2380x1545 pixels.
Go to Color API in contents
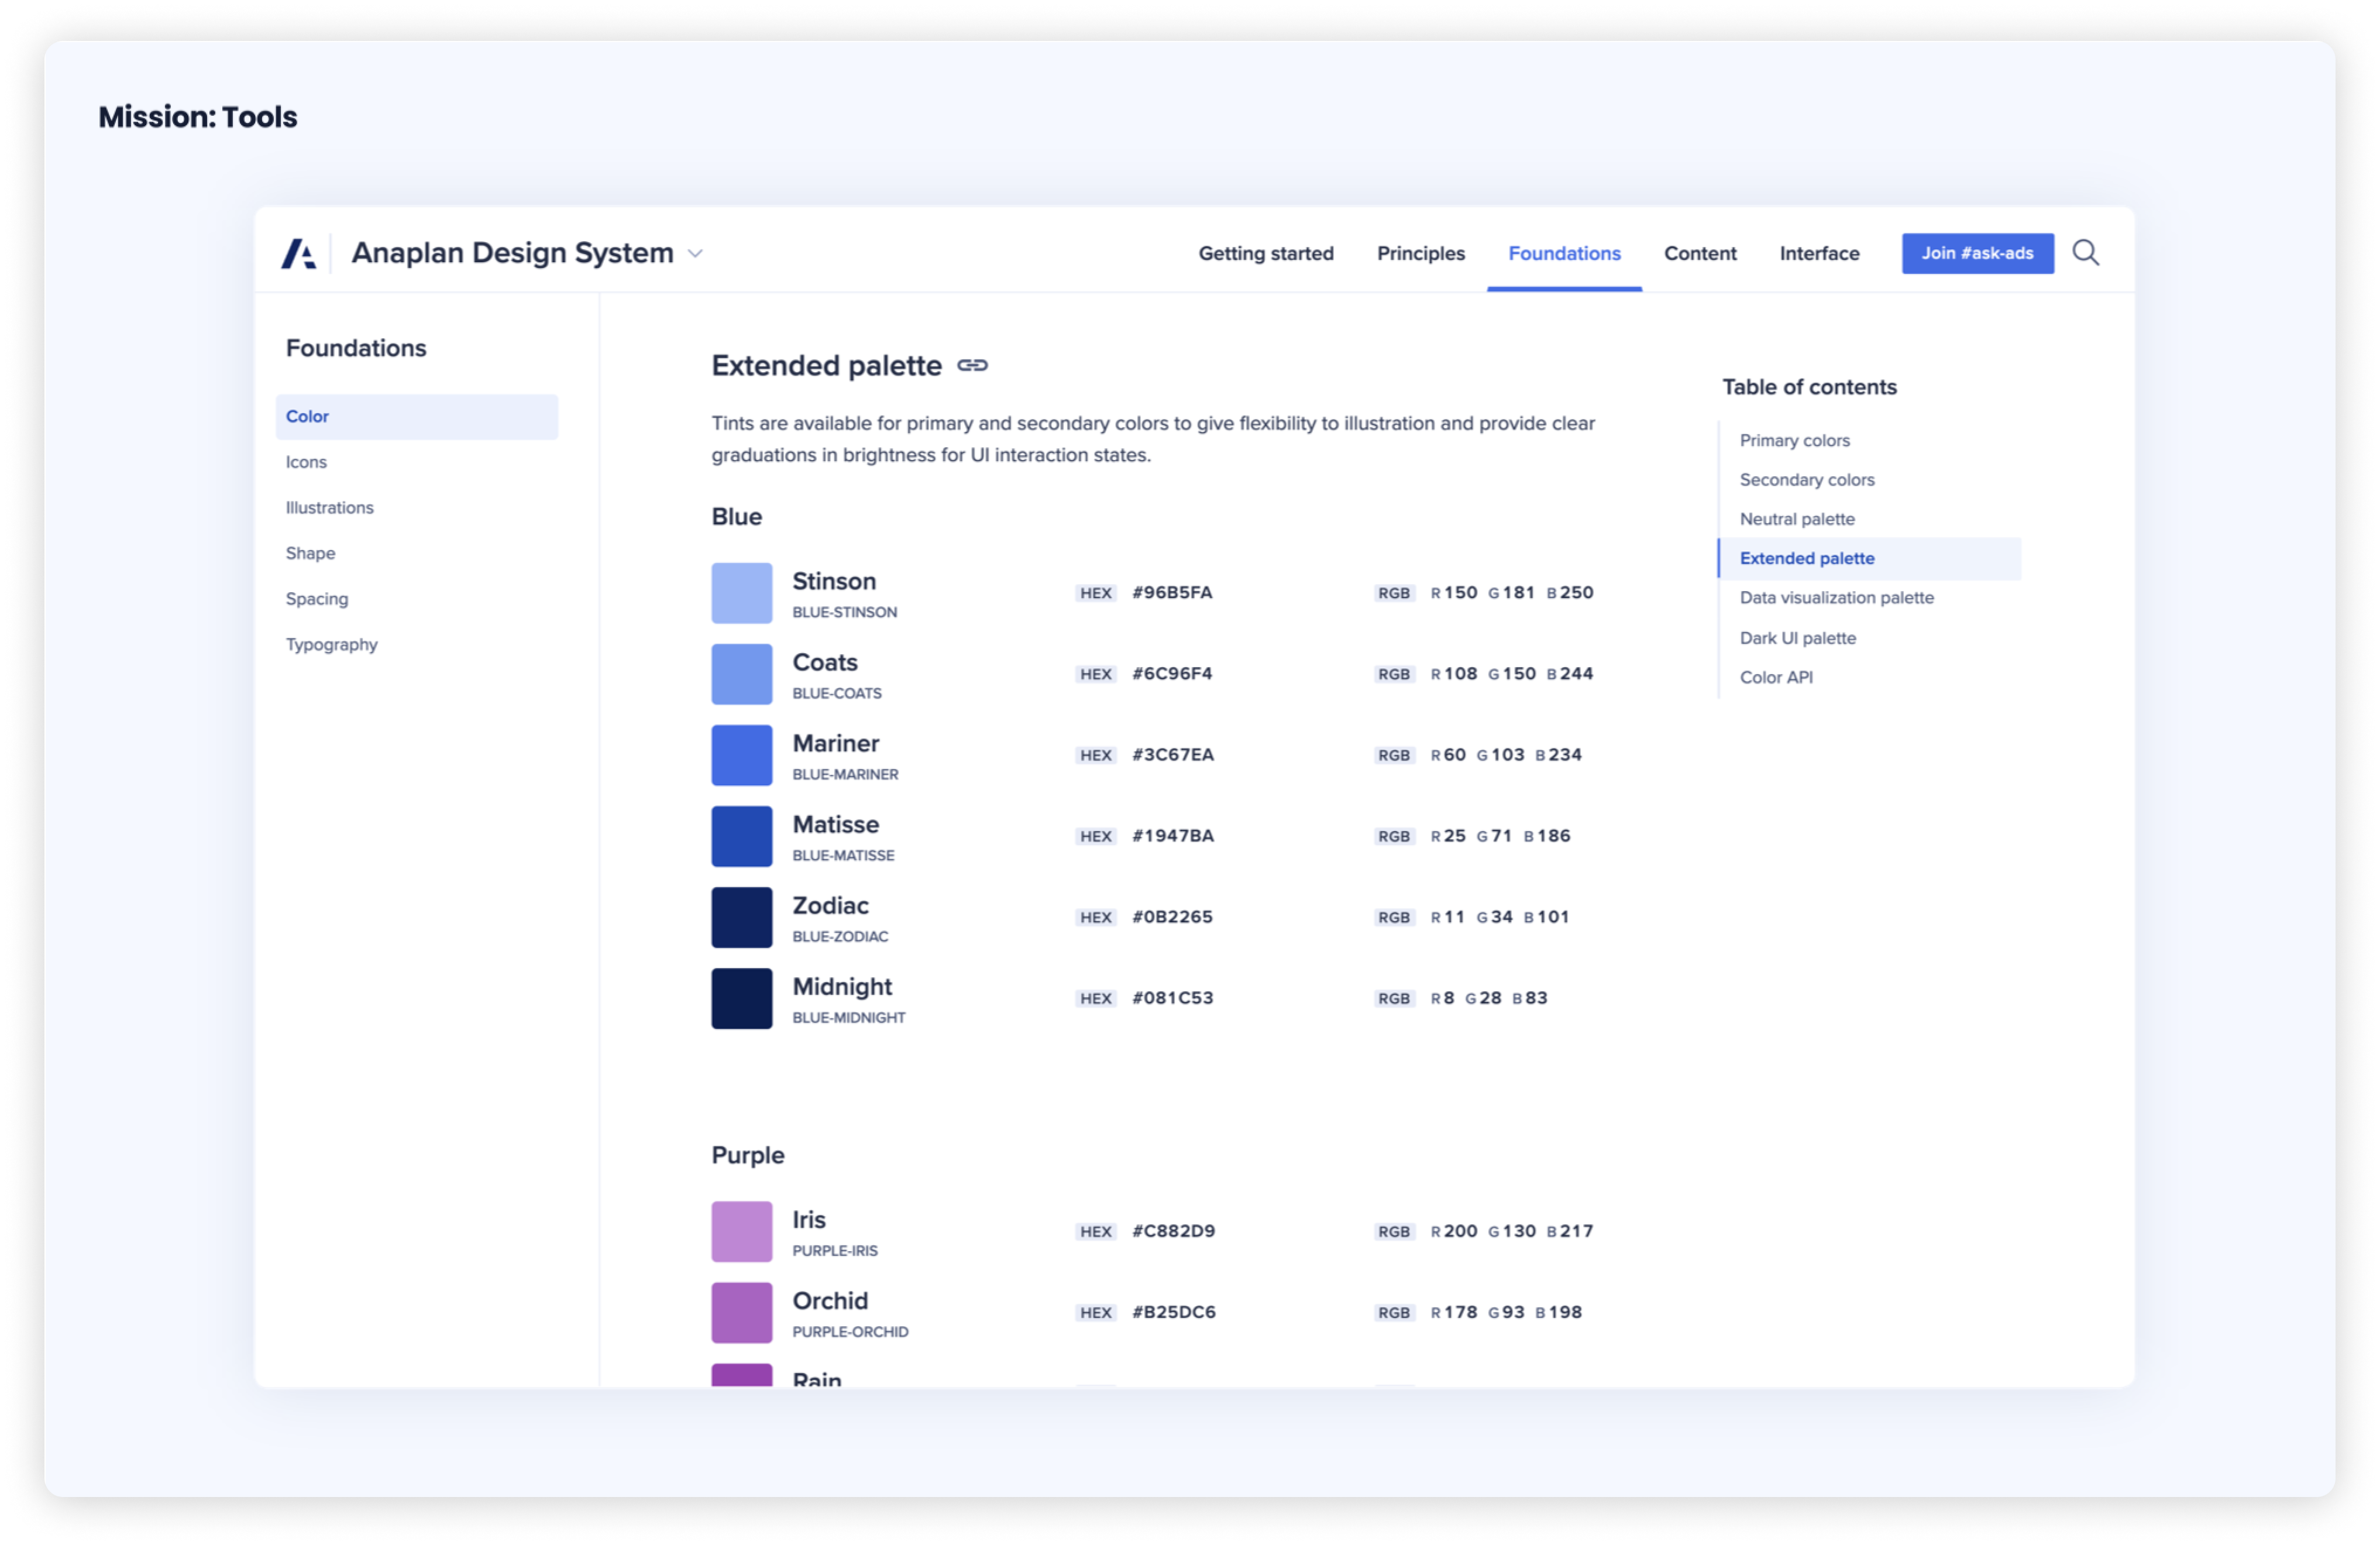[1775, 677]
